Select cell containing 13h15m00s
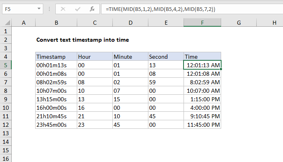Viewport: 283px width, 162px height. pos(56,99)
